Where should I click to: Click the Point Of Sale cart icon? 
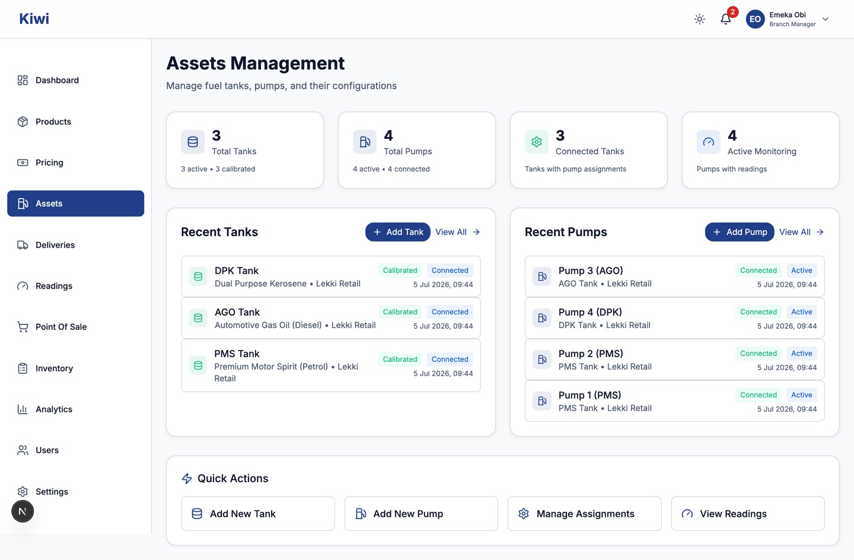pos(23,327)
